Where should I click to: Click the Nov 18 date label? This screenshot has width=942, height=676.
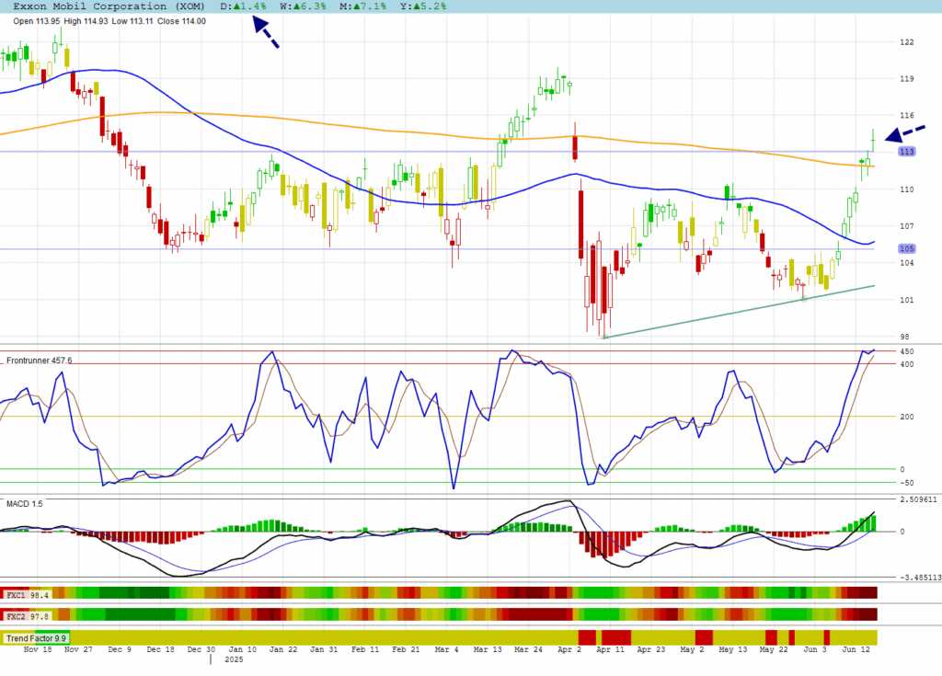click(38, 649)
